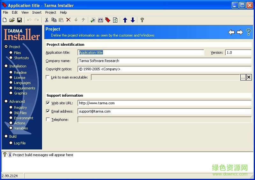The image size is (255, 180).
Task: Select the Installation section in sidebar
Action: click(x=18, y=66)
